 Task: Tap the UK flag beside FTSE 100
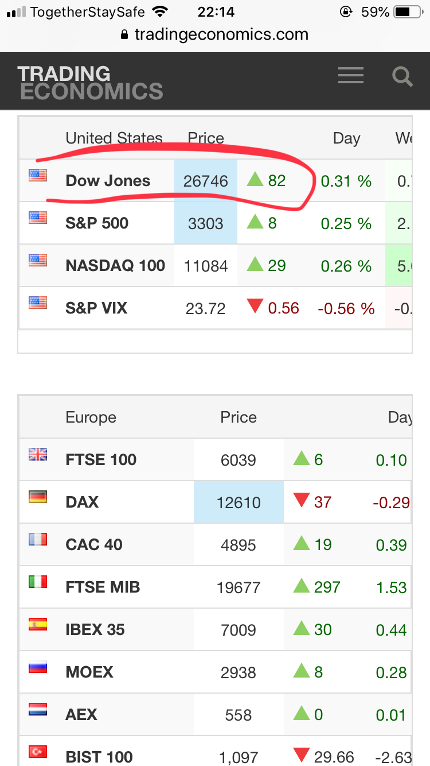pyautogui.click(x=38, y=455)
